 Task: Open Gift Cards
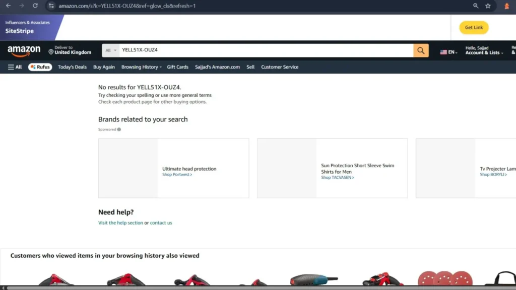[178, 67]
